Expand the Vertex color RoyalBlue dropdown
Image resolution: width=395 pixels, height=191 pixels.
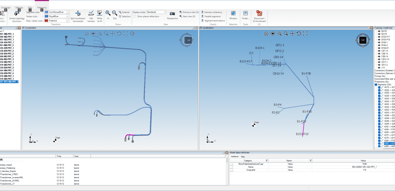pos(67,16)
